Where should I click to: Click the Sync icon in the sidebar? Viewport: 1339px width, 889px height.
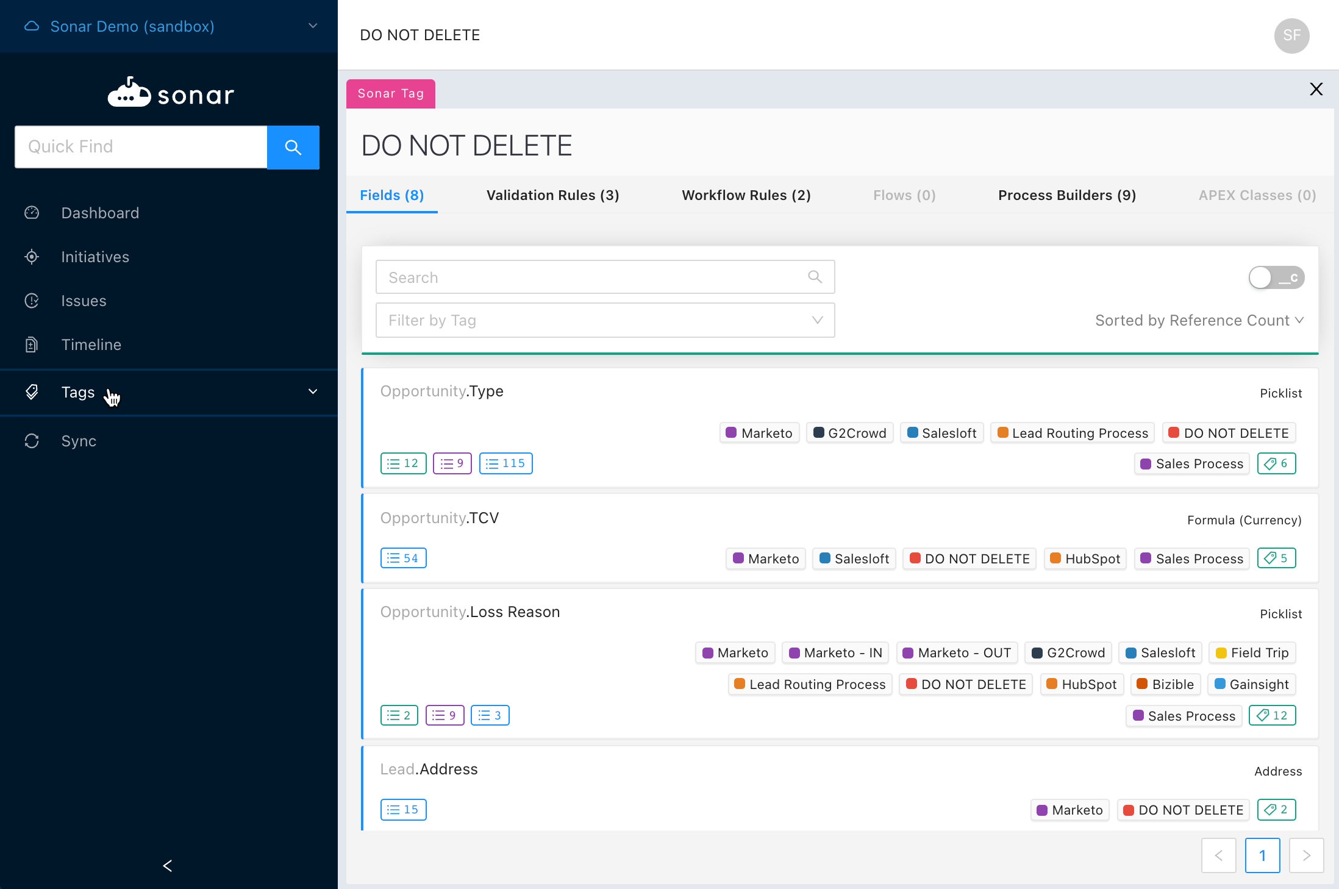coord(32,441)
